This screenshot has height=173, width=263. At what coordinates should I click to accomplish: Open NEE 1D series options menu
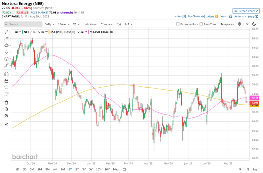20,32
